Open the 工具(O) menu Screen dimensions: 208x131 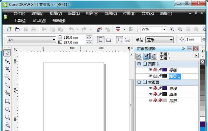point(20,20)
